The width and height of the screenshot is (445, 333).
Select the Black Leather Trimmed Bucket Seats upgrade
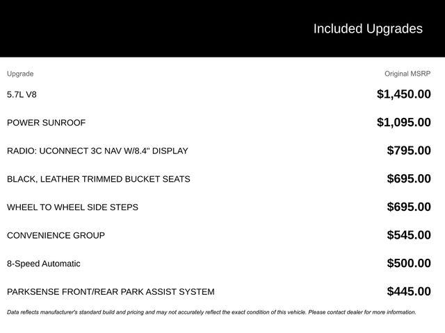[98, 179]
